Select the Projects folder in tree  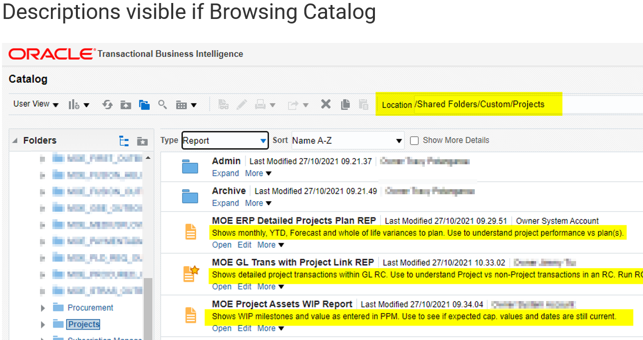coord(84,325)
